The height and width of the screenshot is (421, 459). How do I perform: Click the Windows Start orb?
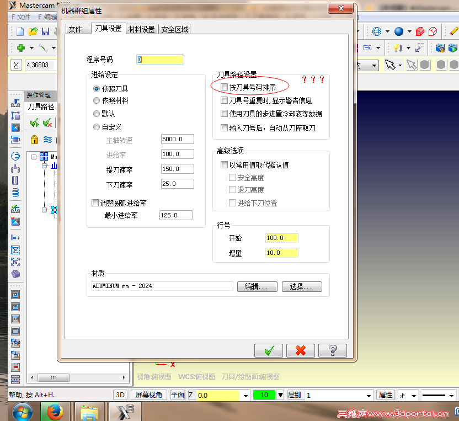coord(23,412)
